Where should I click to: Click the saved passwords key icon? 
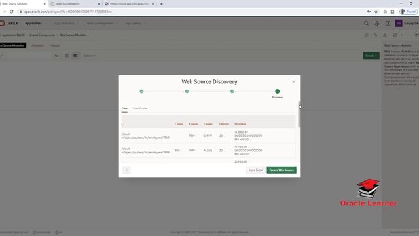[x=369, y=12]
